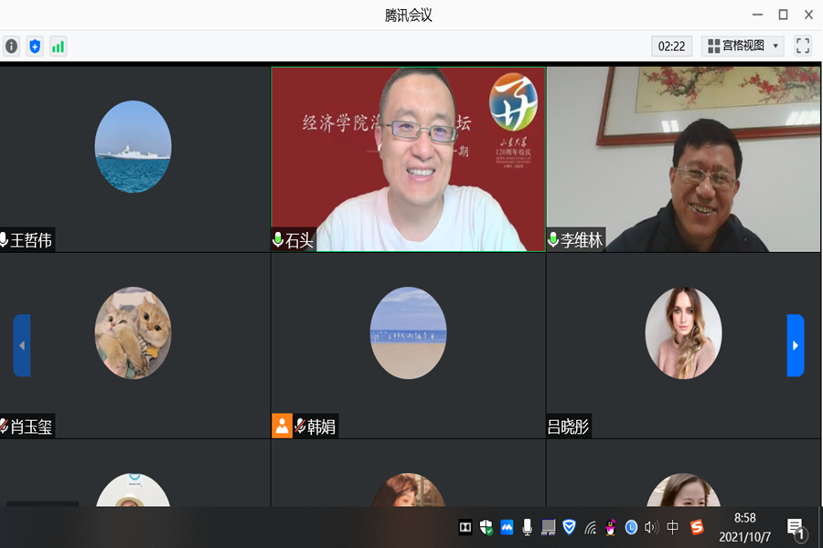Image resolution: width=823 pixels, height=548 pixels.
Task: Go to the next page of participants
Action: click(x=795, y=345)
